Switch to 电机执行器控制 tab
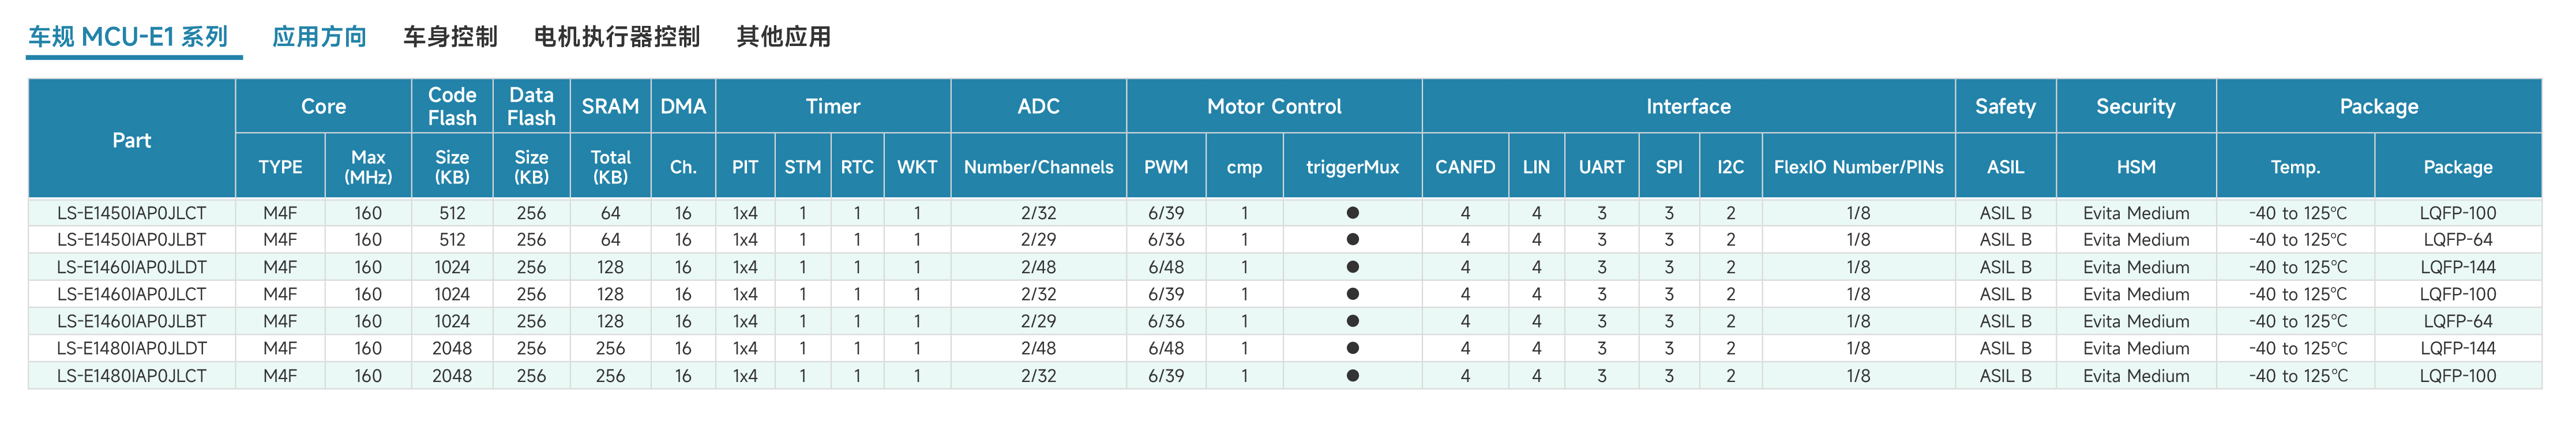The width and height of the screenshot is (2576, 424). point(617,37)
